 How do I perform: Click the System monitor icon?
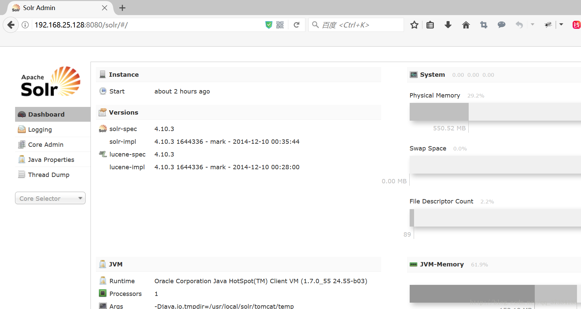point(414,74)
